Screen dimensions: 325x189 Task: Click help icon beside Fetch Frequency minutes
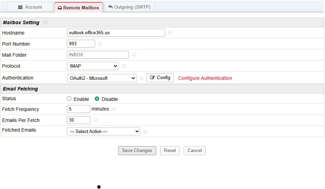(114, 109)
